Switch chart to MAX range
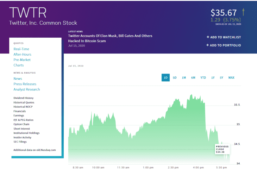Viewport: 257px width, 176px height. pos(231,78)
